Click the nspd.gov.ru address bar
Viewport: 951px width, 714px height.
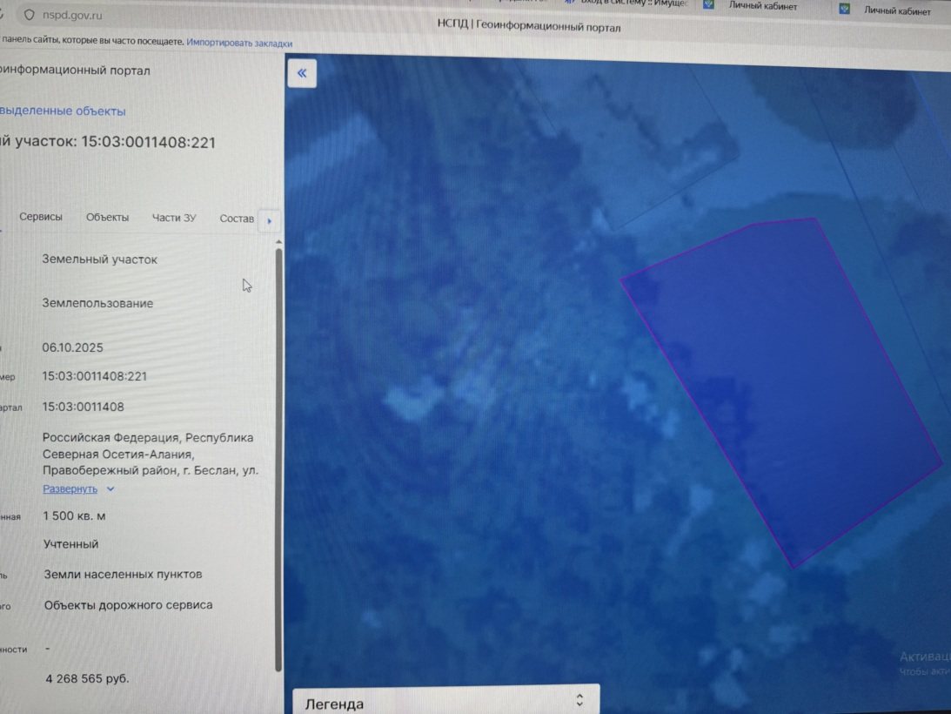pyautogui.click(x=72, y=15)
